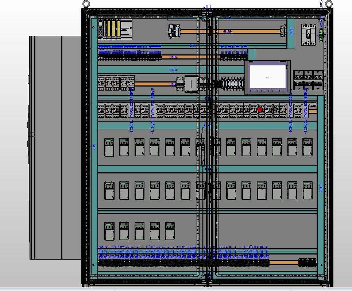Select the black selector knob beside red button
Screen dimensions: 352x291
pyautogui.click(x=275, y=109)
